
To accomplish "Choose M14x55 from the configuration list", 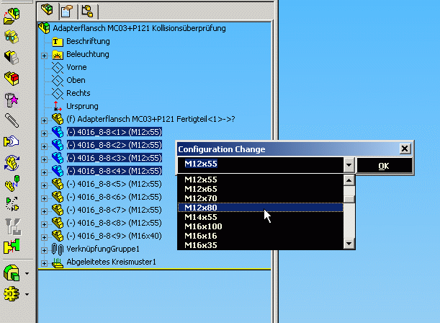I will coord(261,217).
